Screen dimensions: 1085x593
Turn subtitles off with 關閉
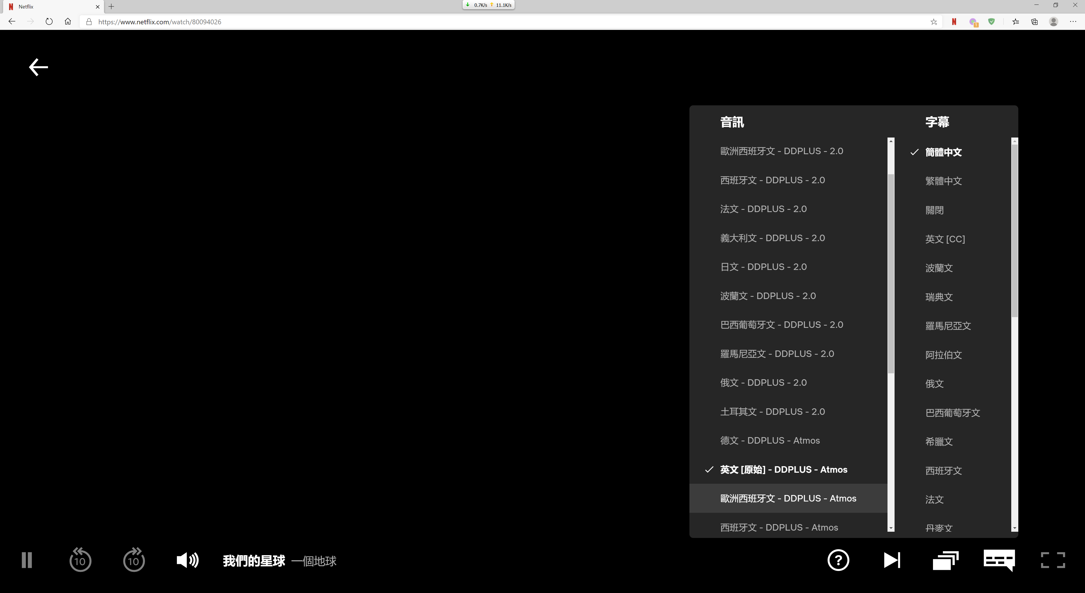[x=934, y=210]
